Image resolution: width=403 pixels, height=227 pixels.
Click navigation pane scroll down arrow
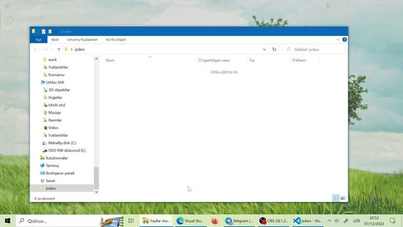point(96,192)
